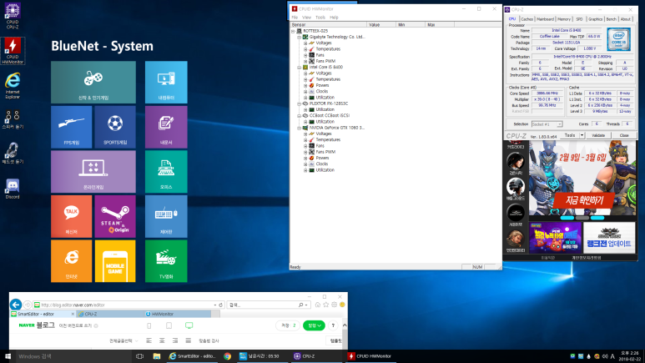
Task: Open the online games laptop tile
Action: point(93,171)
